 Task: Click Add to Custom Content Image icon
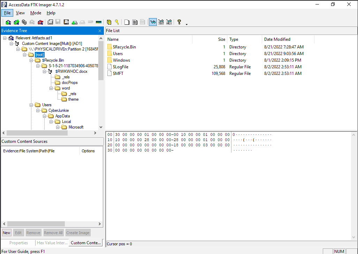[75, 22]
